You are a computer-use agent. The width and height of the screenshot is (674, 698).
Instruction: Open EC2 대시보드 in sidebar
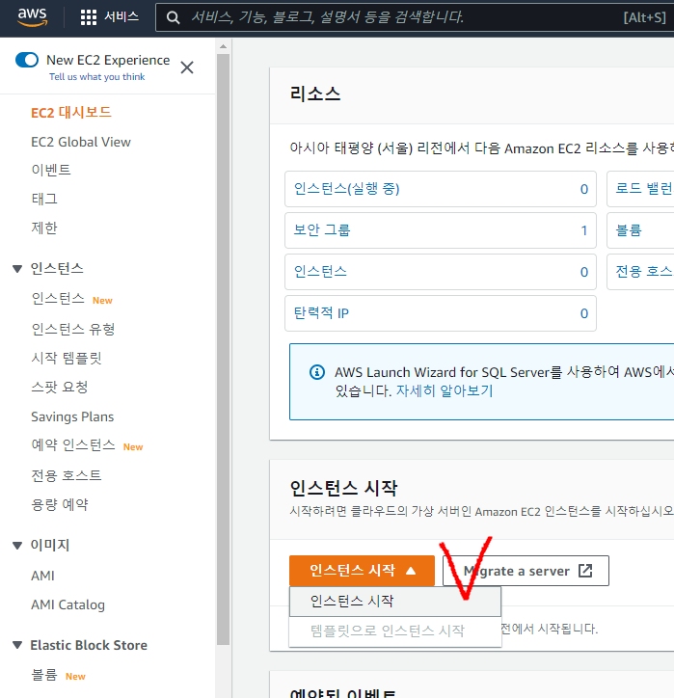[x=71, y=112]
